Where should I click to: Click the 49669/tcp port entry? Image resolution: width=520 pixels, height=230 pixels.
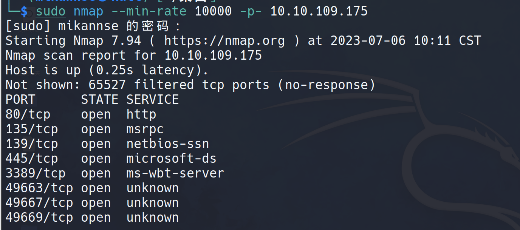click(39, 218)
